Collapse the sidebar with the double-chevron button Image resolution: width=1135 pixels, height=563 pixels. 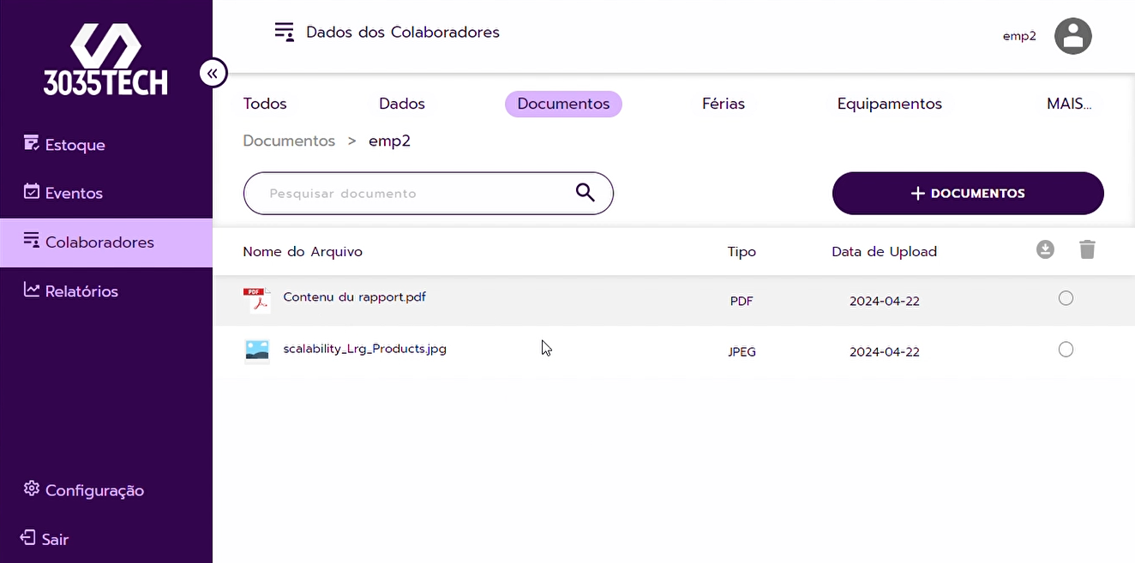pyautogui.click(x=213, y=73)
